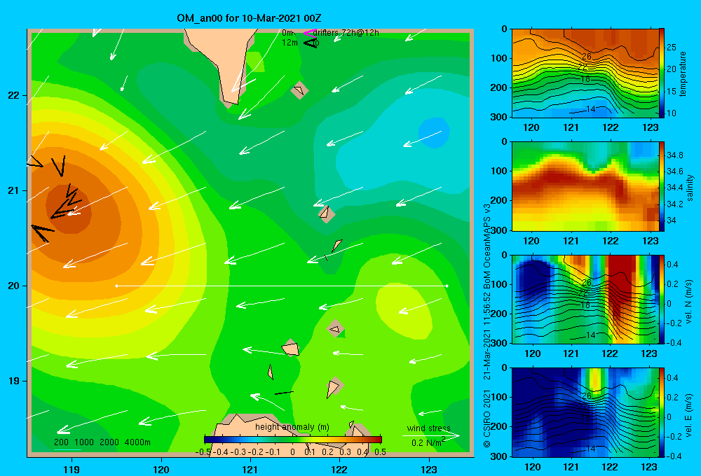The height and width of the screenshot is (476, 701).
Task: Open the temperature cross-section panel
Action: point(585,73)
